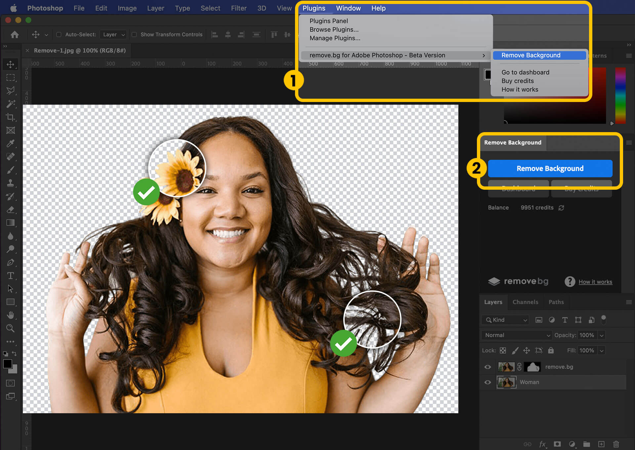Enable Auto-Select checkbox
This screenshot has height=450, width=635.
(59, 34)
